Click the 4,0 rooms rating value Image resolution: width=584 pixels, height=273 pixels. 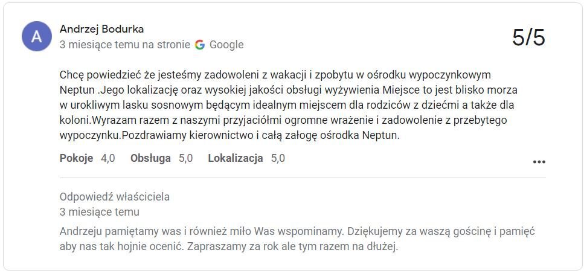click(108, 159)
